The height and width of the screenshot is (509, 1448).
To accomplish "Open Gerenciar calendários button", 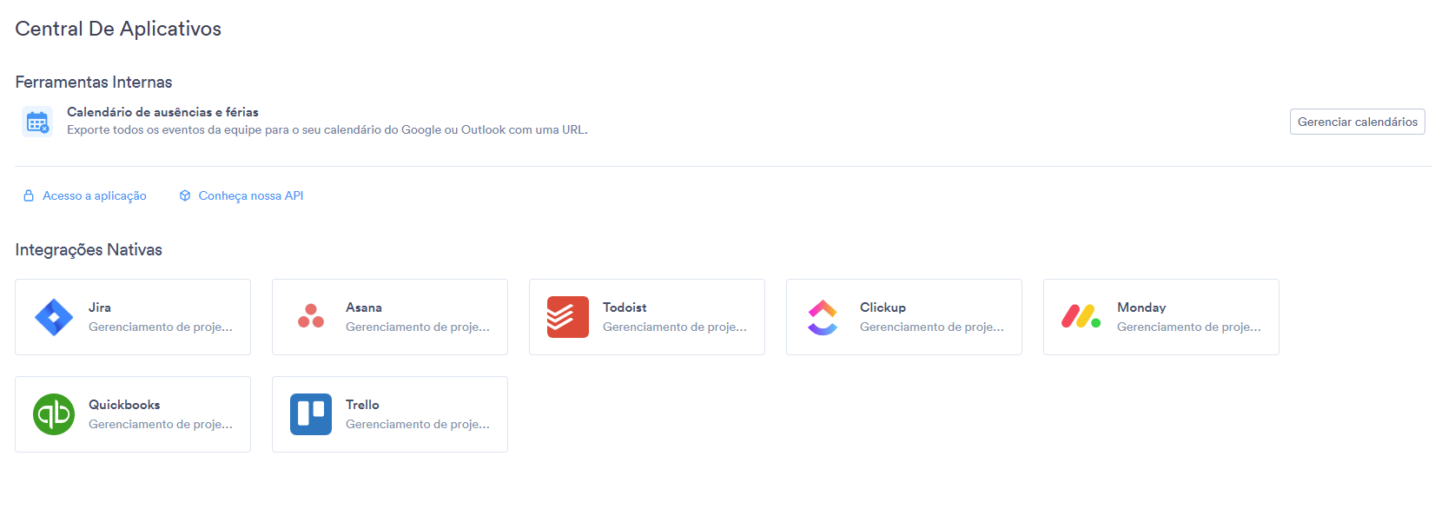I will [1358, 122].
